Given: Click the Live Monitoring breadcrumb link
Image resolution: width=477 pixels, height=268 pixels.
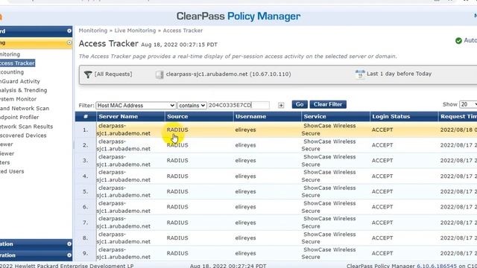Looking at the screenshot, I should (x=135, y=31).
